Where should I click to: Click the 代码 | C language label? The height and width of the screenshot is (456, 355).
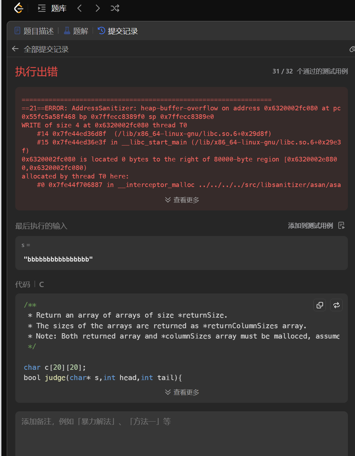point(29,284)
